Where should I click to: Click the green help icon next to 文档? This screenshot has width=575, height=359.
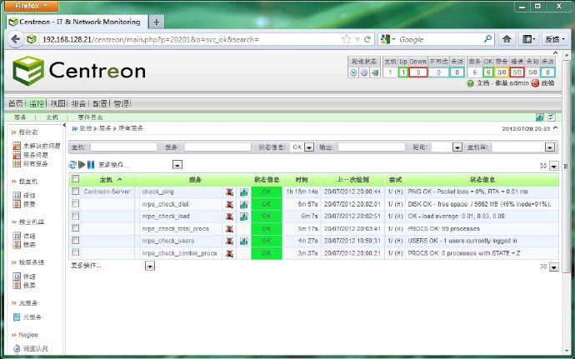[470, 83]
